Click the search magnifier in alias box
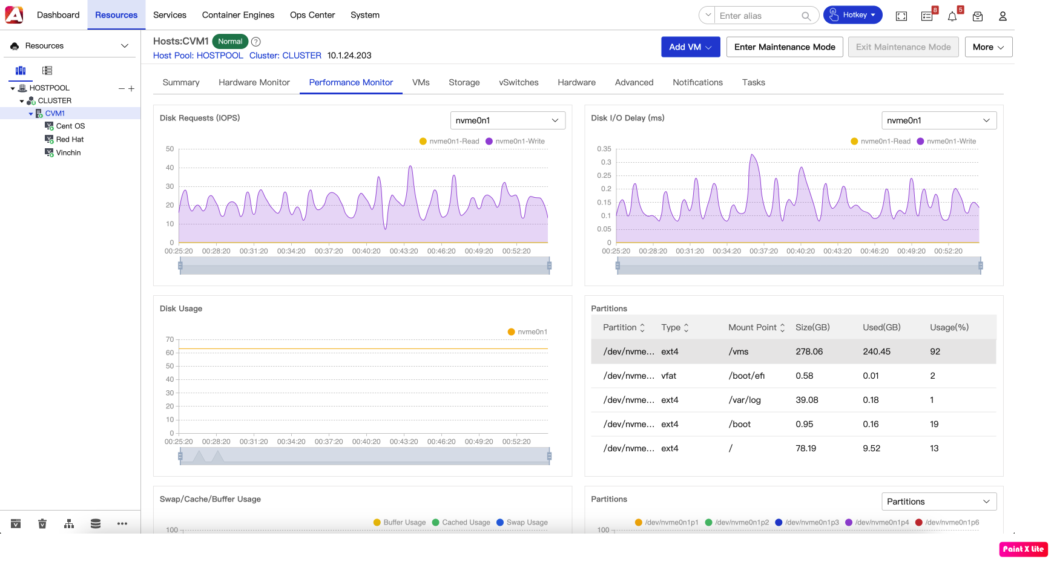 806,16
